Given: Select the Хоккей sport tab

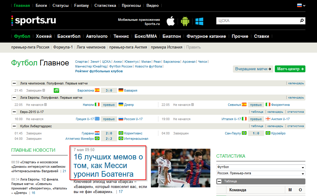Looking at the screenshot, I should [x=44, y=36].
